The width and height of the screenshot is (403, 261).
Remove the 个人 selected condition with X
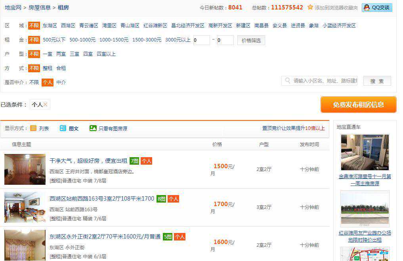coord(46,105)
